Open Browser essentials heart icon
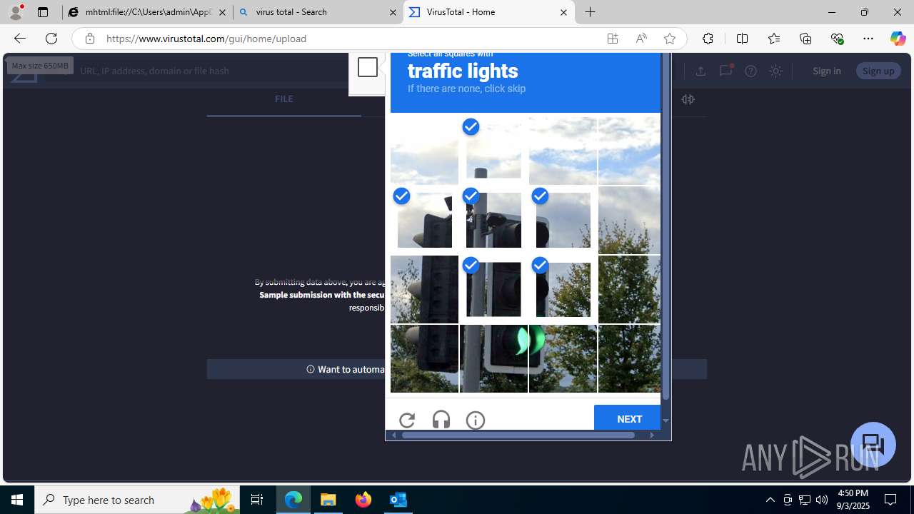The image size is (914, 514). click(x=837, y=39)
